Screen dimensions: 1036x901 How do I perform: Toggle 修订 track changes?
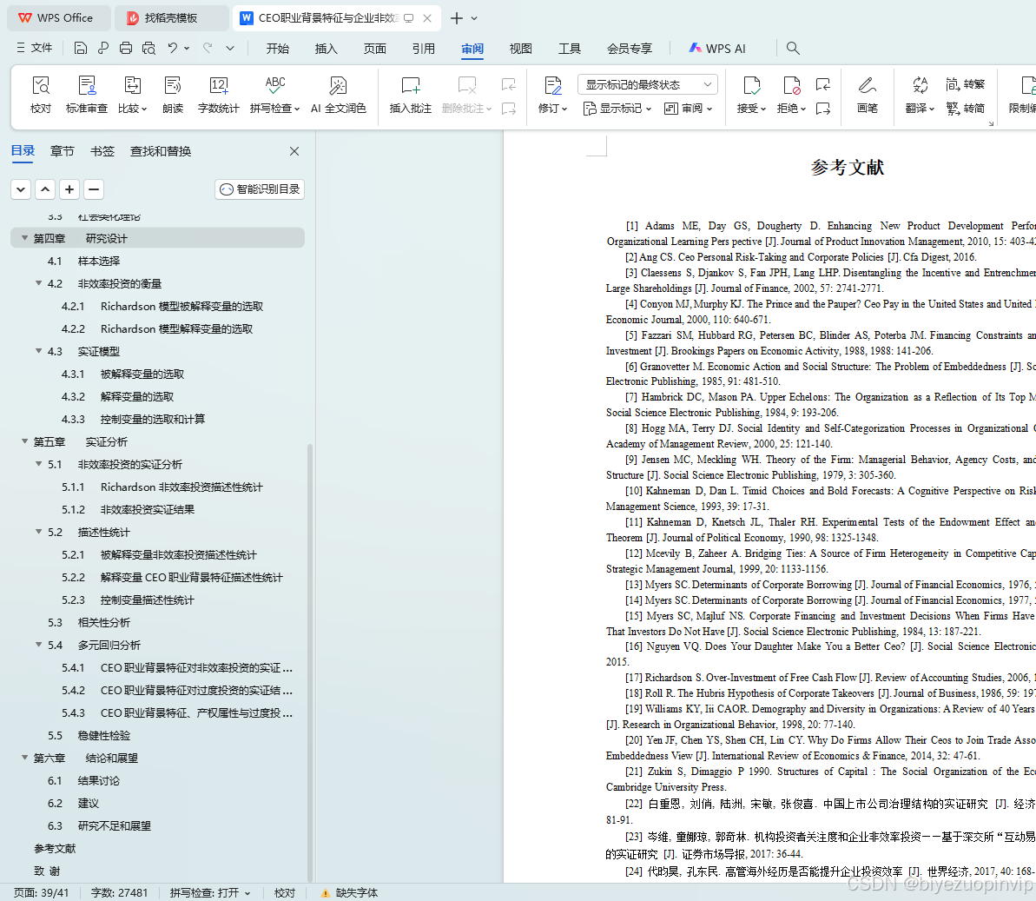tap(552, 95)
